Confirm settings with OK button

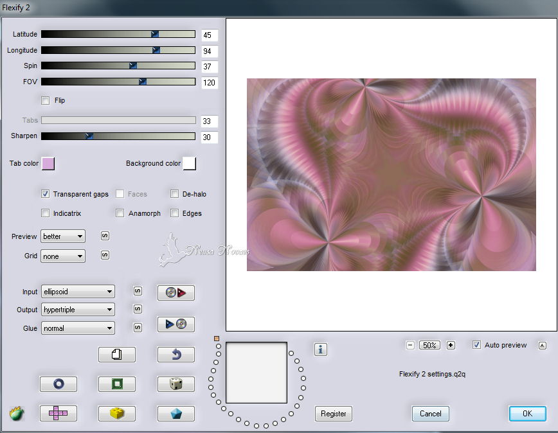[x=527, y=414]
